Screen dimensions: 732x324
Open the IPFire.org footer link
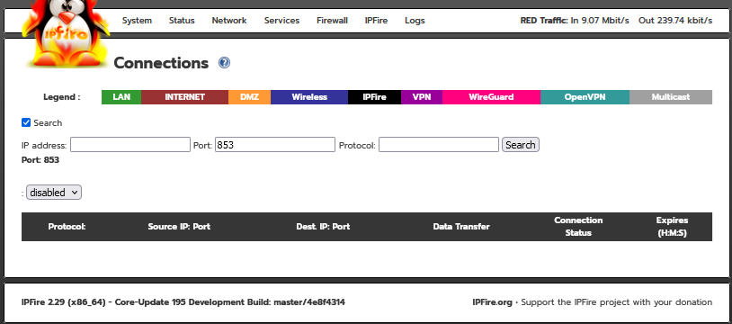pyautogui.click(x=492, y=302)
